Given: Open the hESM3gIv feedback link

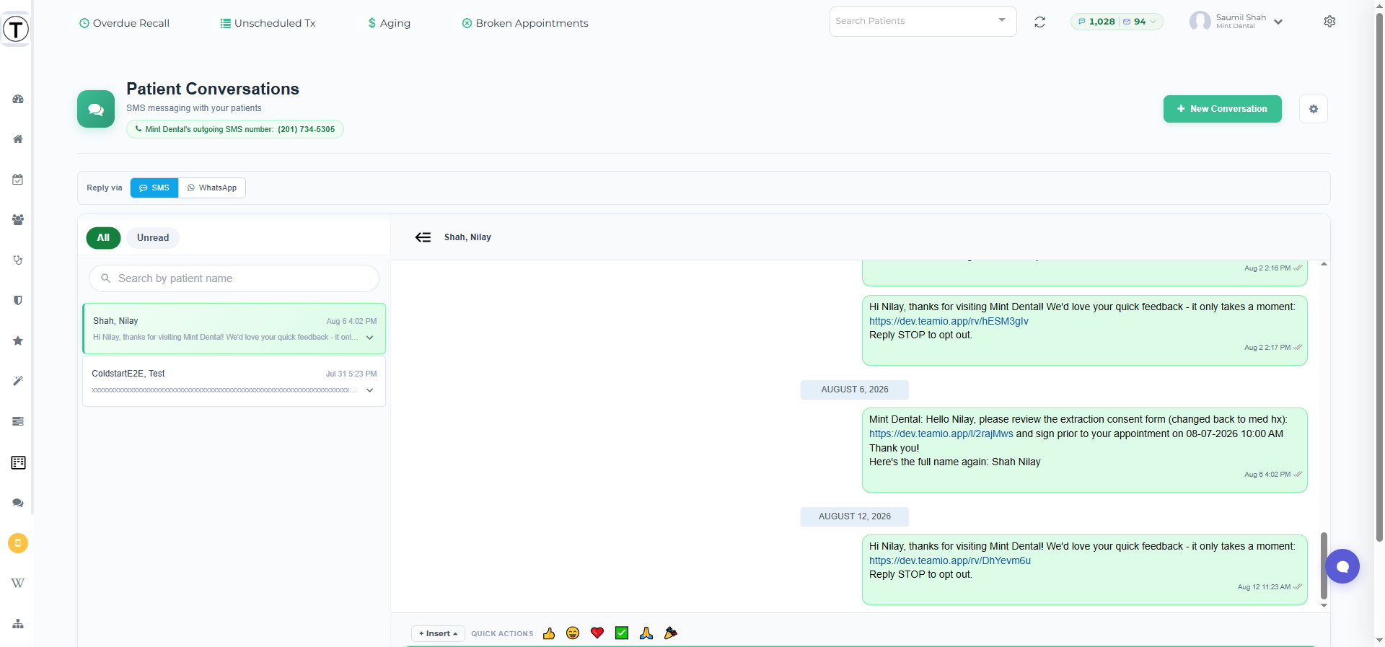Looking at the screenshot, I should pyautogui.click(x=949, y=321).
